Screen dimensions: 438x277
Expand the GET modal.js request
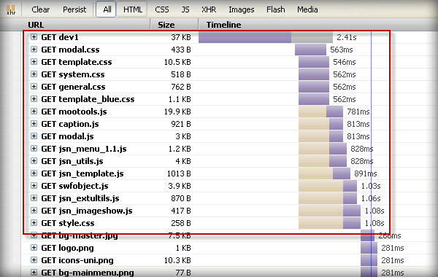point(34,136)
